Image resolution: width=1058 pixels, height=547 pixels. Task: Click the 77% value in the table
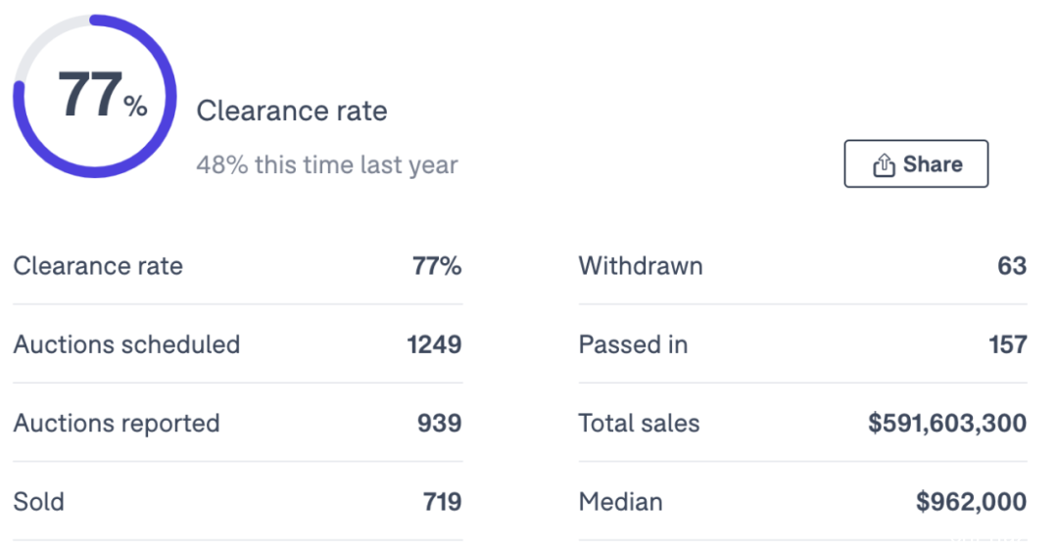pos(437,266)
